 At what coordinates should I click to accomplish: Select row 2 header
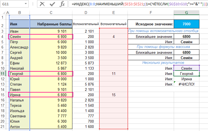pos(3,24)
